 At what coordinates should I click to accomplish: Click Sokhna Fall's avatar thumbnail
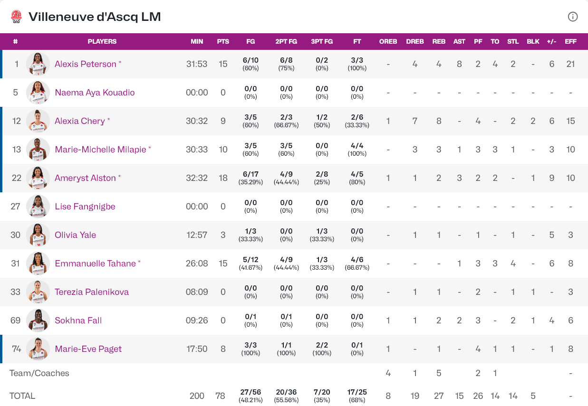[x=38, y=321]
